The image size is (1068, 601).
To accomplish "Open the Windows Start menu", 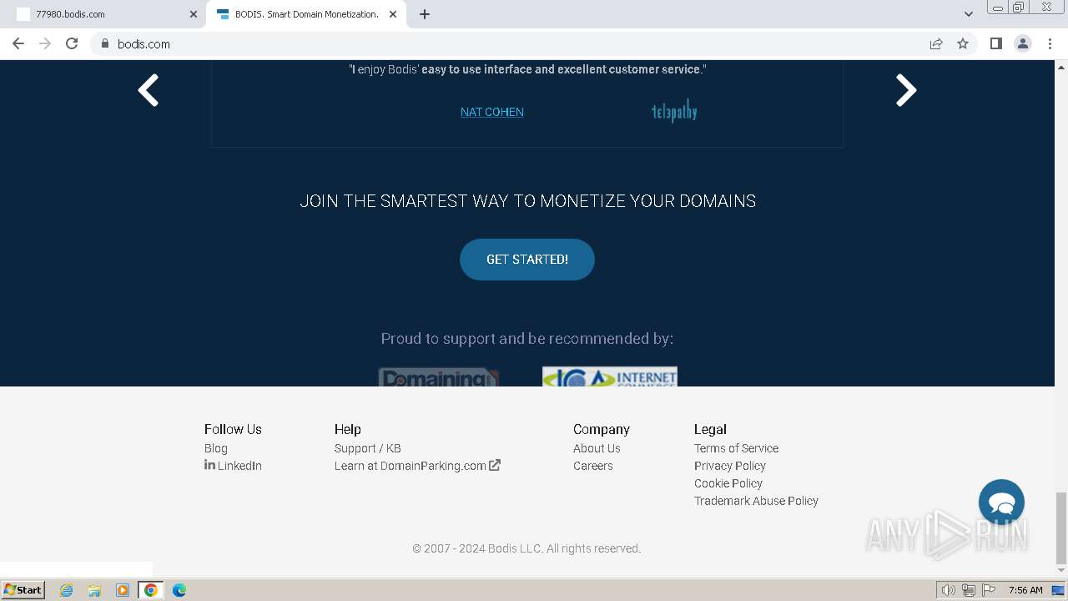I will tap(23, 589).
